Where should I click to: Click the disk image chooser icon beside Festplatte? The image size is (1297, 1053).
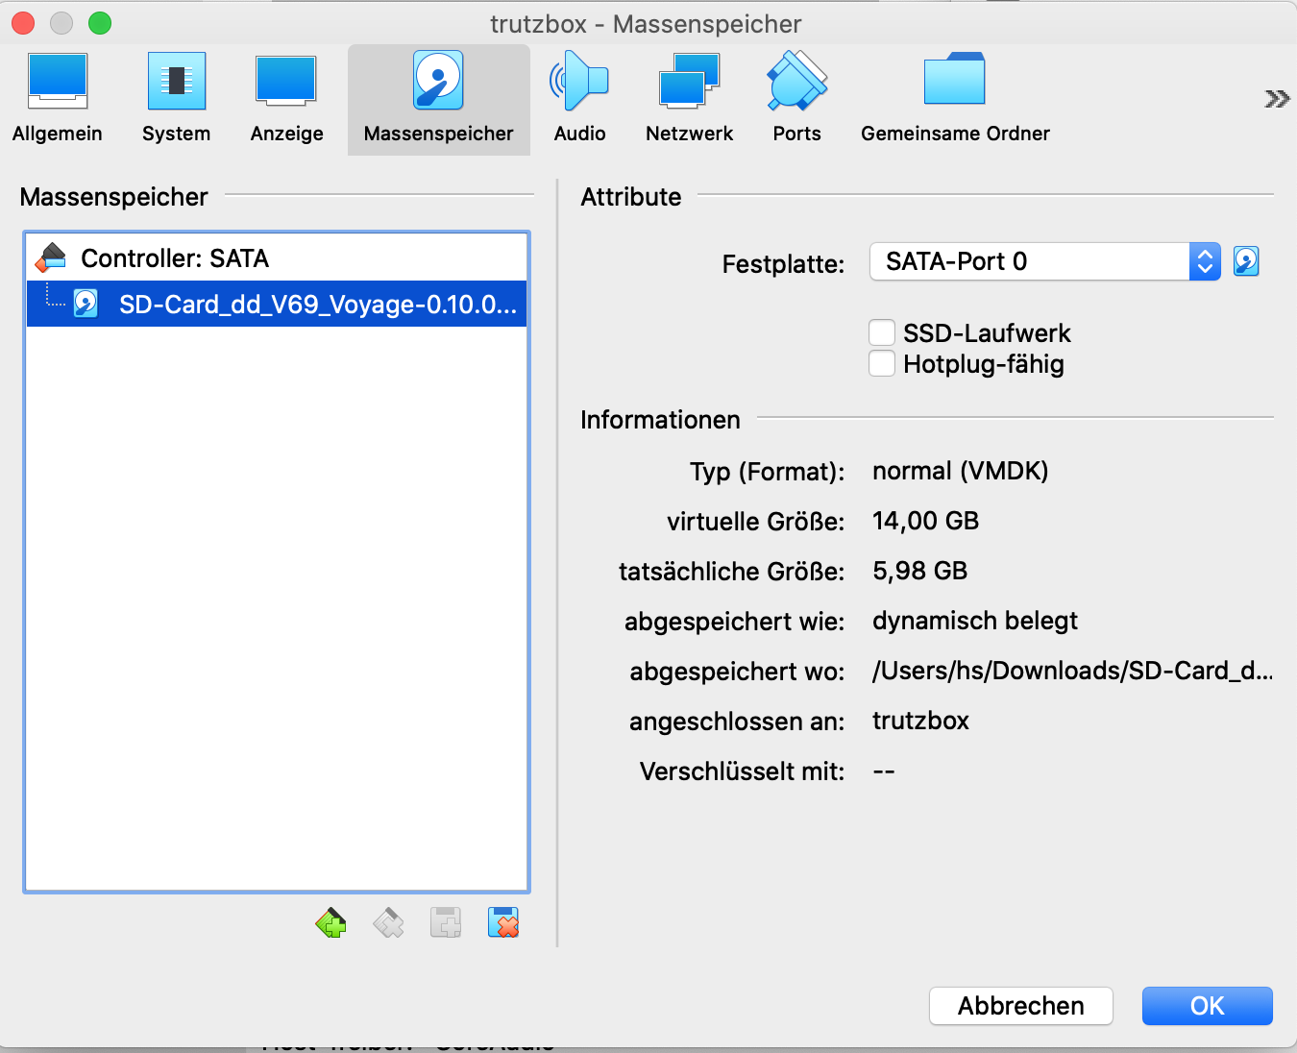click(x=1246, y=261)
